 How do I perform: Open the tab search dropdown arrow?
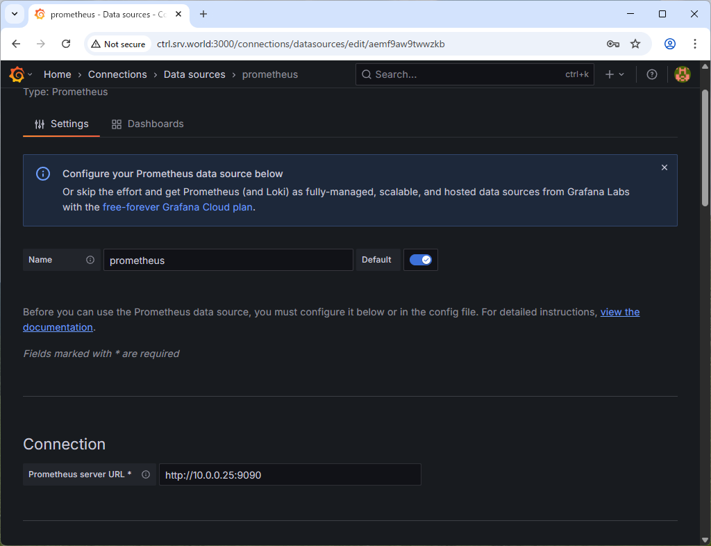click(x=15, y=14)
